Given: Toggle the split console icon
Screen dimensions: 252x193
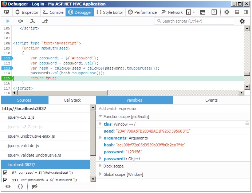Looking at the screenshot, I should click(x=202, y=12).
